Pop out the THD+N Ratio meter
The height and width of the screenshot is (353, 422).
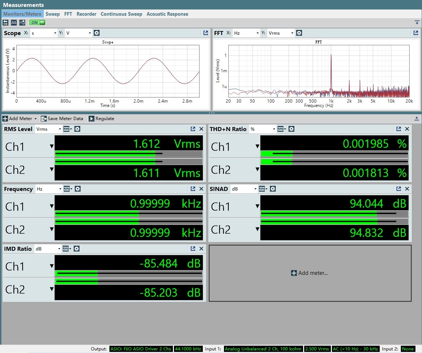click(399, 129)
